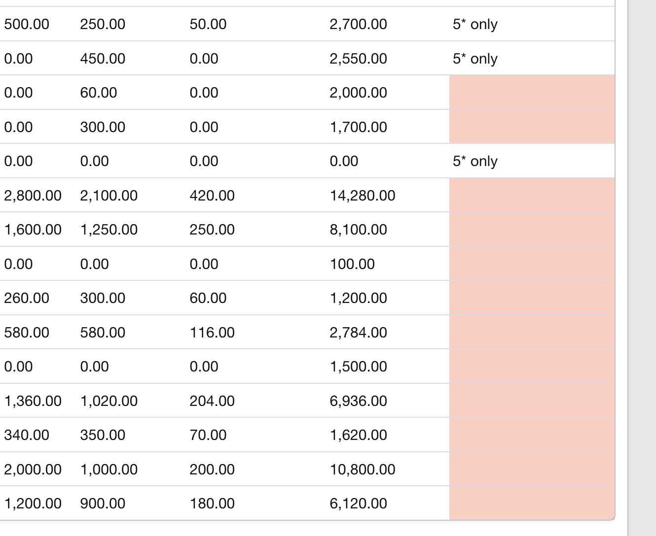Click the 14,280.00 total cell

pyautogui.click(x=363, y=196)
